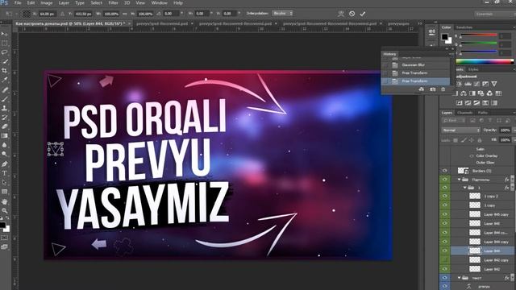Click the delete state trash icon in History

tap(443, 89)
